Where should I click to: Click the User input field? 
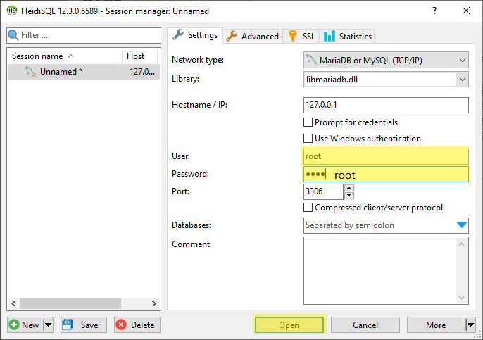pyautogui.click(x=386, y=156)
